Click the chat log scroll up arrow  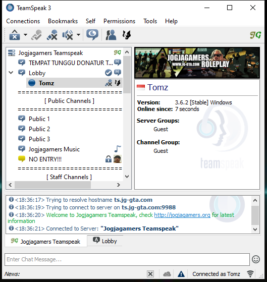tap(255, 200)
